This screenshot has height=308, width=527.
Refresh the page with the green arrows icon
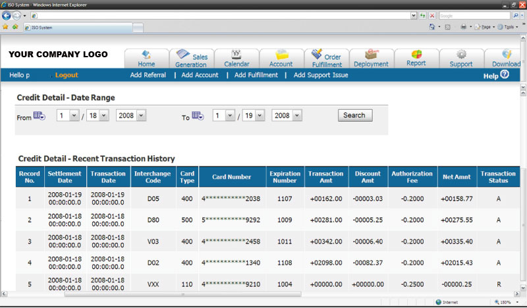tap(422, 15)
